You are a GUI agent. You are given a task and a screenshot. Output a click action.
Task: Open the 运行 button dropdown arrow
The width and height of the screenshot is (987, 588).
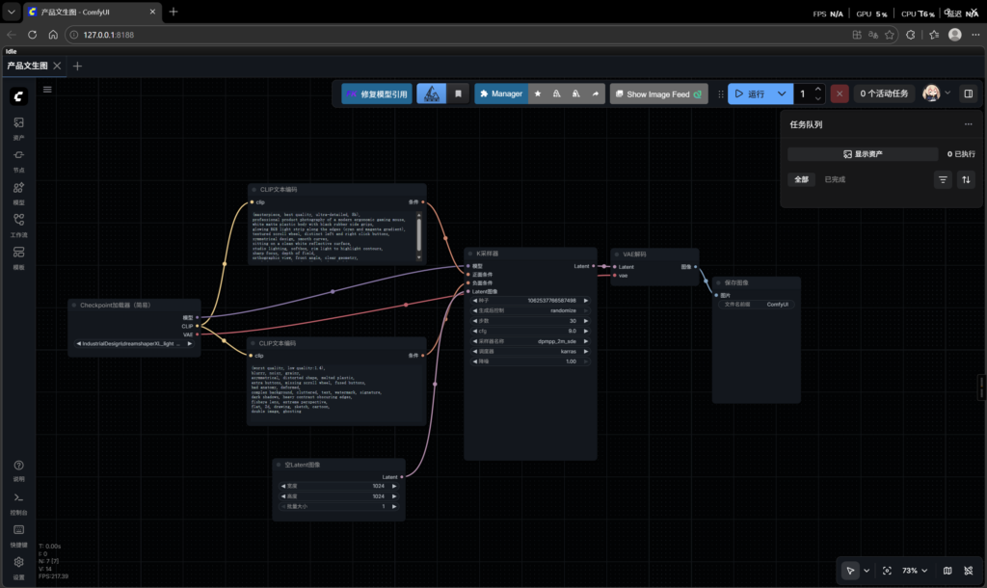tap(783, 94)
